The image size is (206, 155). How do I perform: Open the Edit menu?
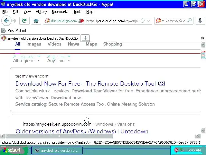point(15,12)
